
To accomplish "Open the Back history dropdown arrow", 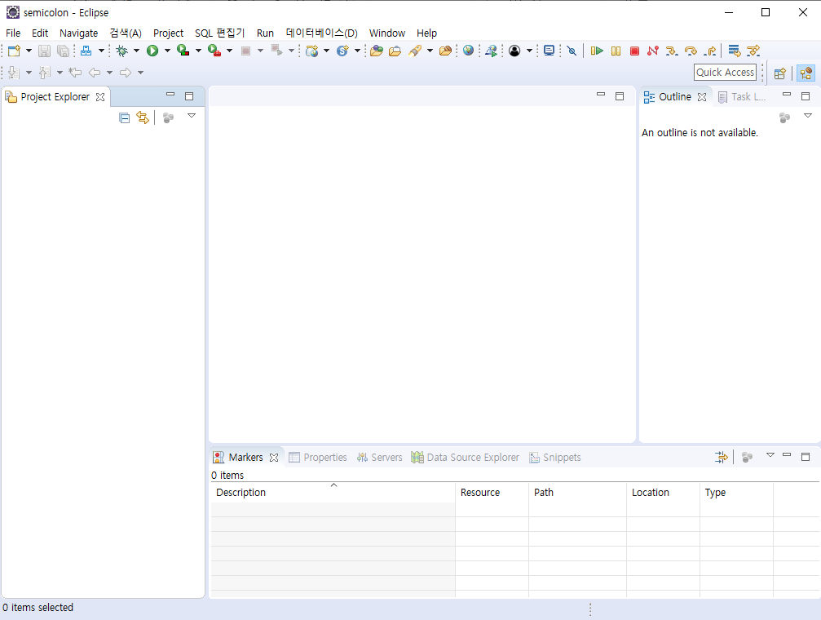I will pos(109,73).
